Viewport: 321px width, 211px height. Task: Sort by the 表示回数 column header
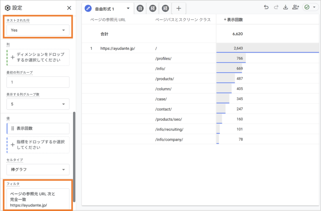point(234,20)
